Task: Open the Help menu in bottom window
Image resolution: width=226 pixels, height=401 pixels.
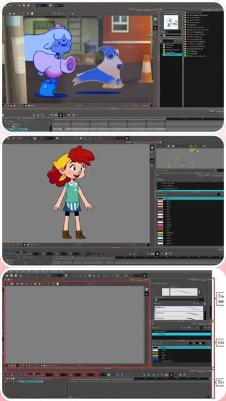Action: coord(62,271)
